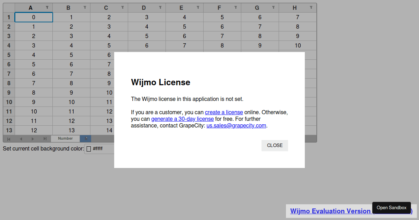Open the filter icon on column C
Screen dimensions: 419x220
123,8
